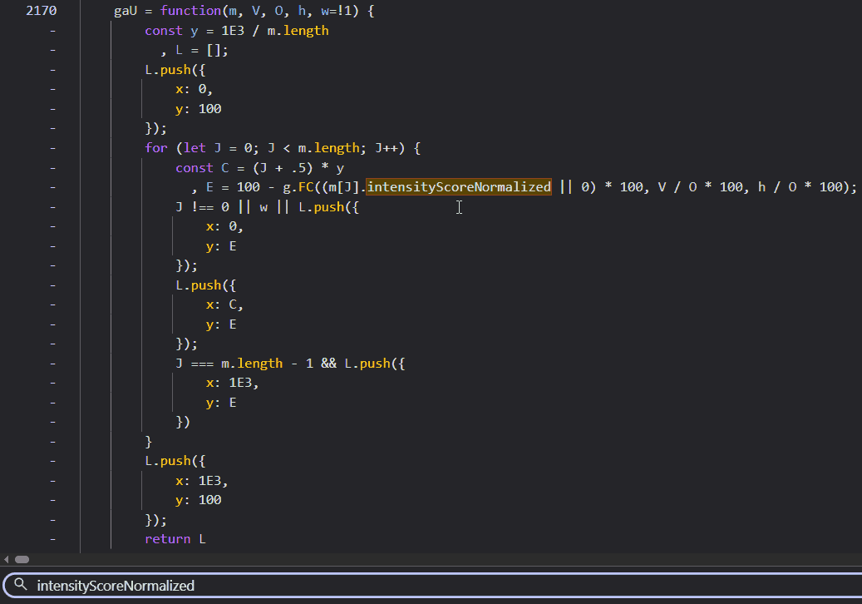862x604 pixels.
Task: Click the left scroll arrow at the bottom
Action: pos(5,559)
